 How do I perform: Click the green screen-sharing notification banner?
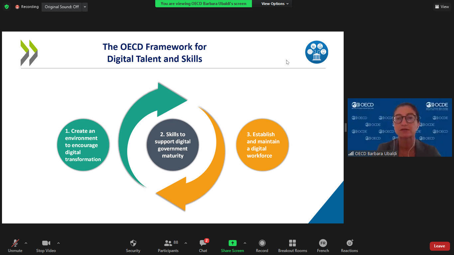click(203, 4)
